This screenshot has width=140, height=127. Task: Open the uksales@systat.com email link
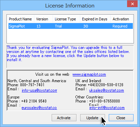click(106, 90)
